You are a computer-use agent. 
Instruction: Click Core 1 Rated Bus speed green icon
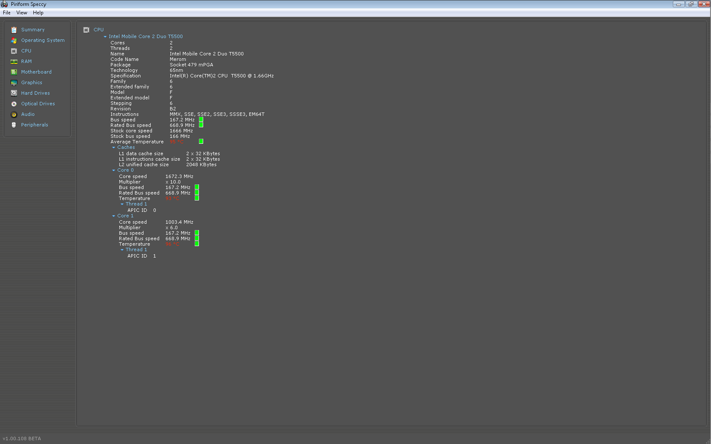[x=197, y=238]
